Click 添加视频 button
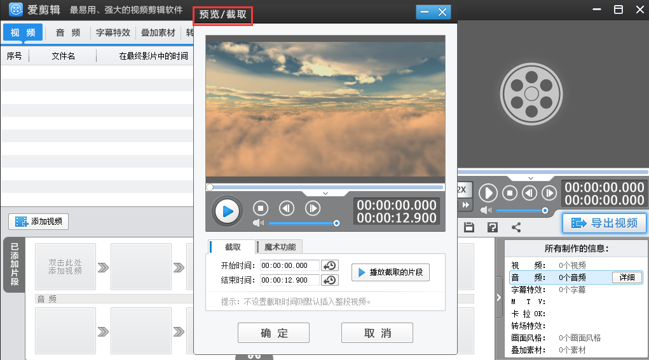Image resolution: width=649 pixels, height=360 pixels. (39, 222)
